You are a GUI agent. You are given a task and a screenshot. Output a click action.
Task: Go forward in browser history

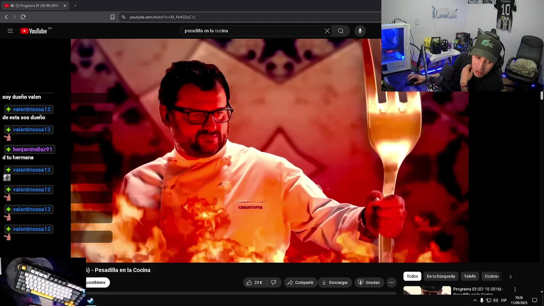pos(14,17)
